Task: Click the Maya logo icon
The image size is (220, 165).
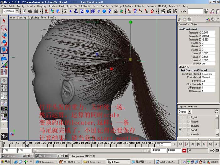Action: coord(4,136)
